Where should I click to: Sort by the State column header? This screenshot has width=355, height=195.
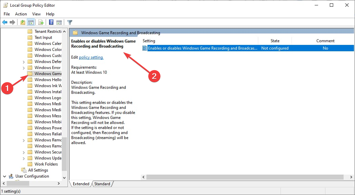275,41
